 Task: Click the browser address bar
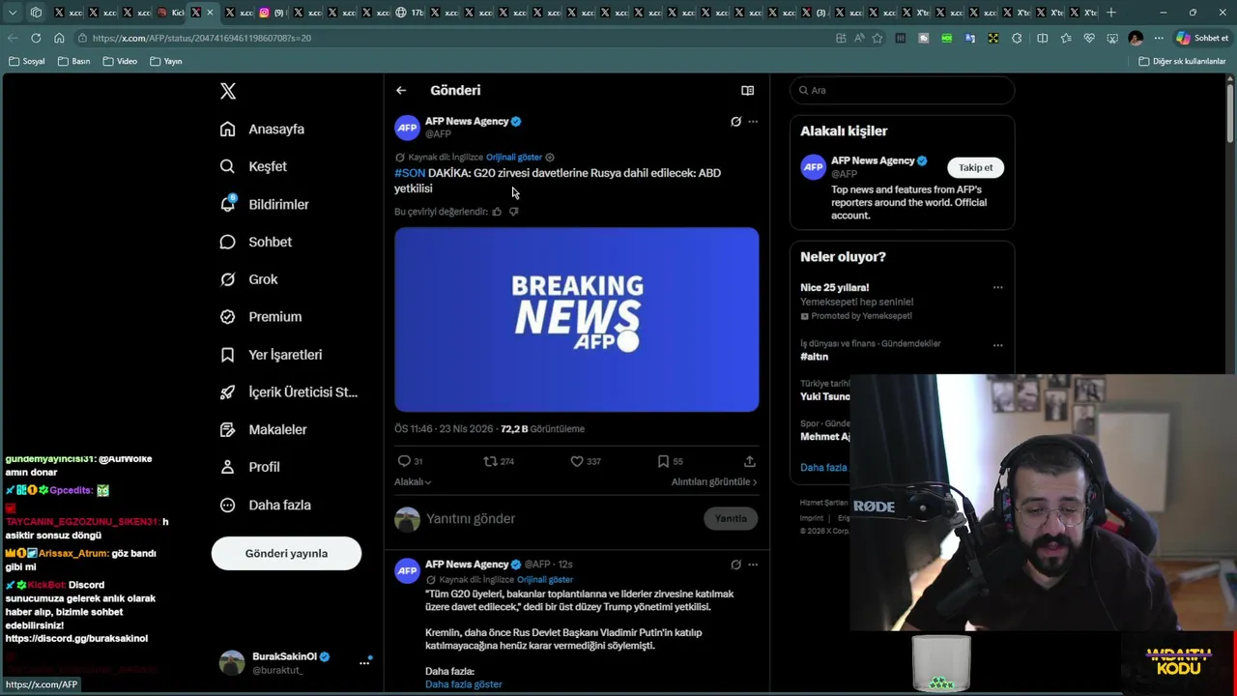coord(454,38)
